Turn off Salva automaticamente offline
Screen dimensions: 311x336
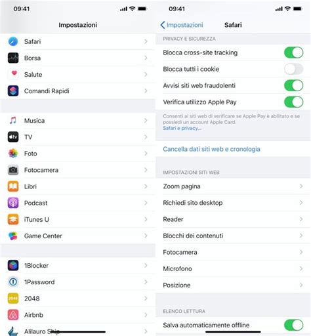[x=293, y=325]
